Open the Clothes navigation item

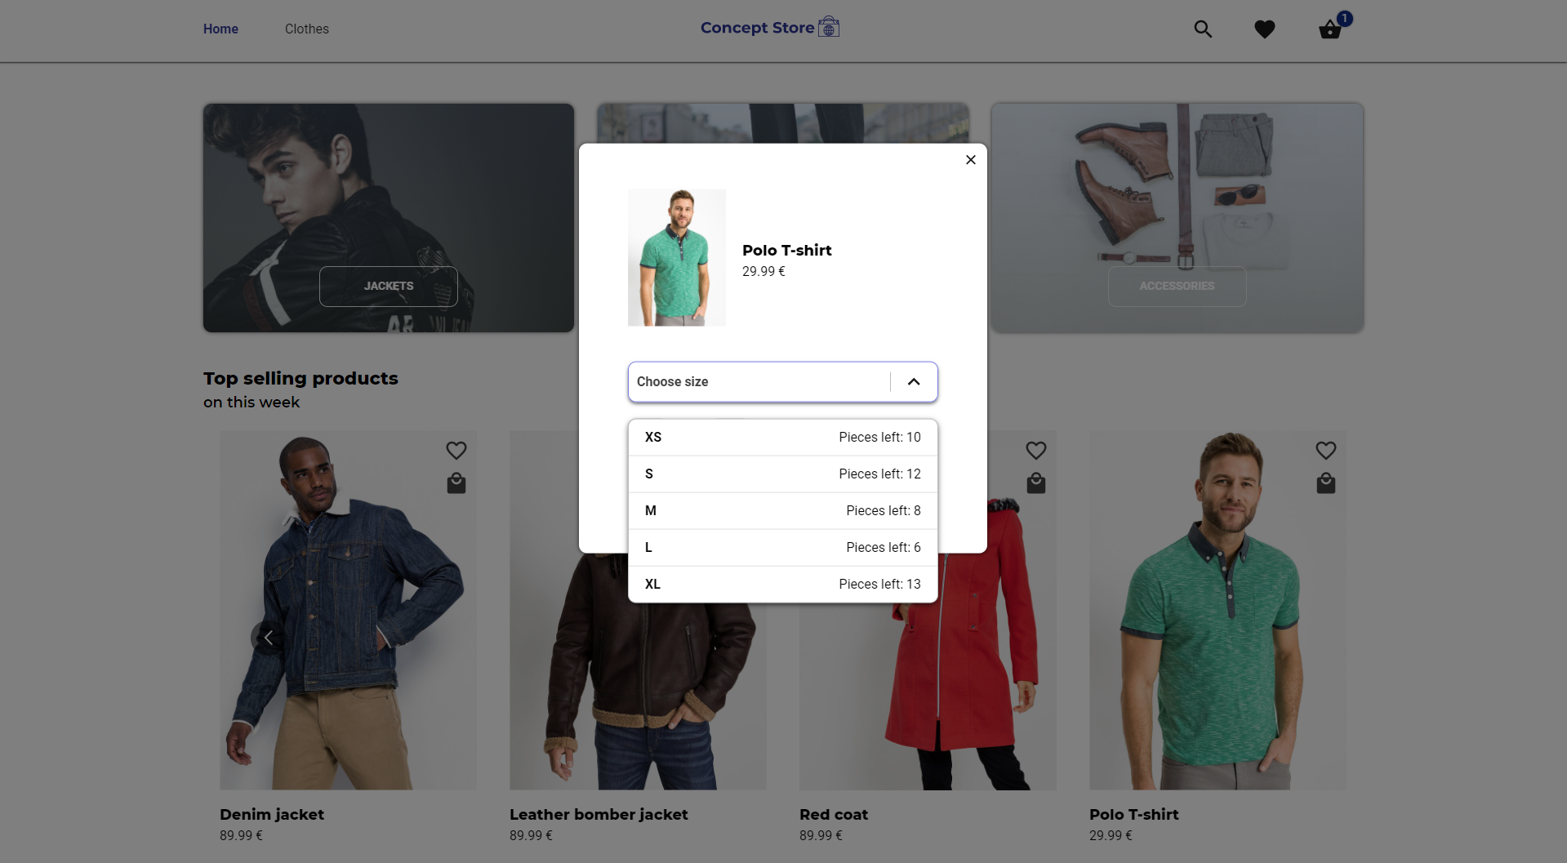pyautogui.click(x=306, y=29)
